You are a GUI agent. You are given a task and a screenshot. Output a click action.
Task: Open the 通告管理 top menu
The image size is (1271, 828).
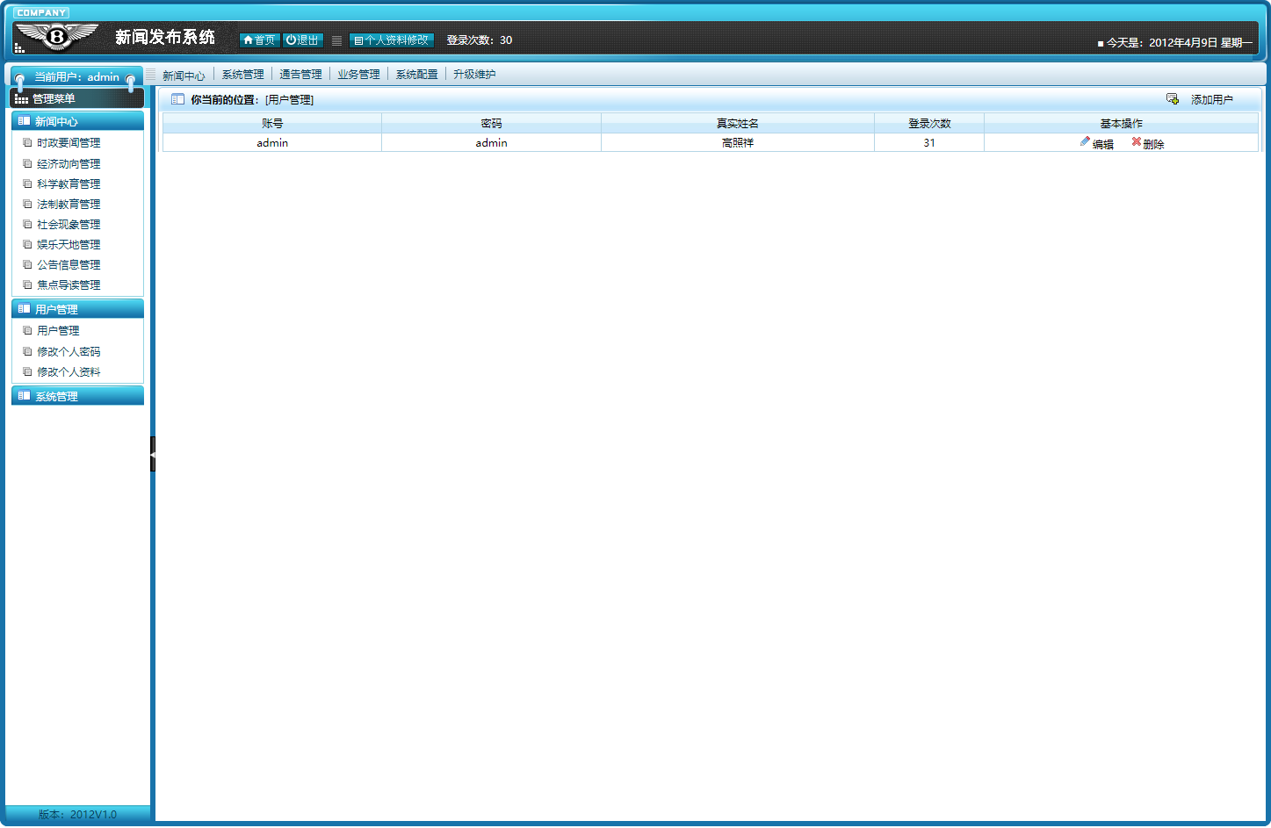coord(300,75)
